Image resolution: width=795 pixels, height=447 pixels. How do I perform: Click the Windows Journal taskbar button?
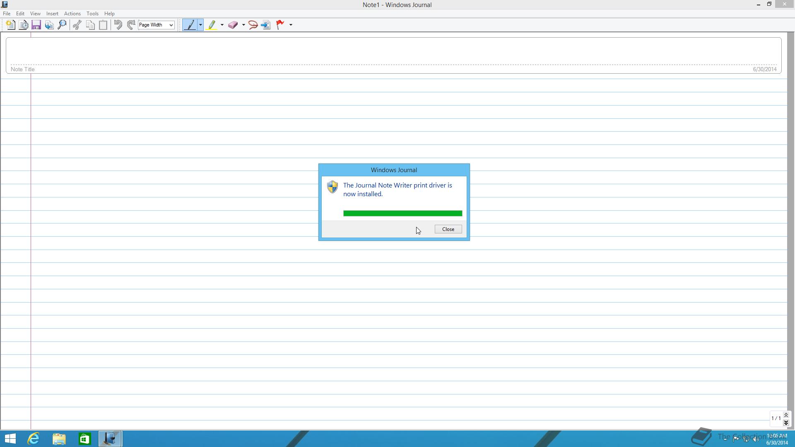pyautogui.click(x=110, y=439)
